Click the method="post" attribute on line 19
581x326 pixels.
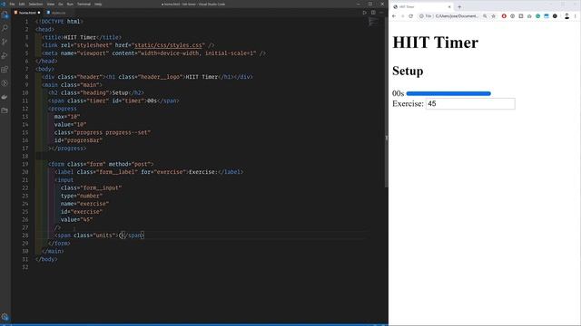pyautogui.click(x=129, y=164)
